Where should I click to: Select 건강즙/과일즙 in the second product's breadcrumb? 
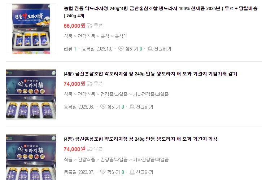click(x=114, y=94)
